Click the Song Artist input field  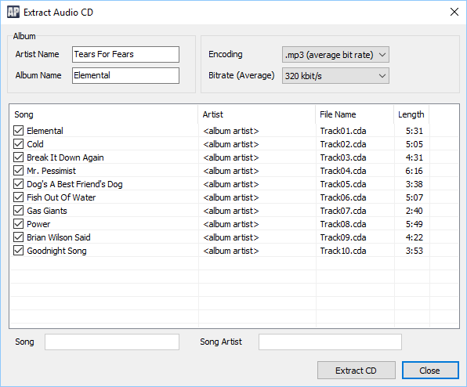pos(330,342)
